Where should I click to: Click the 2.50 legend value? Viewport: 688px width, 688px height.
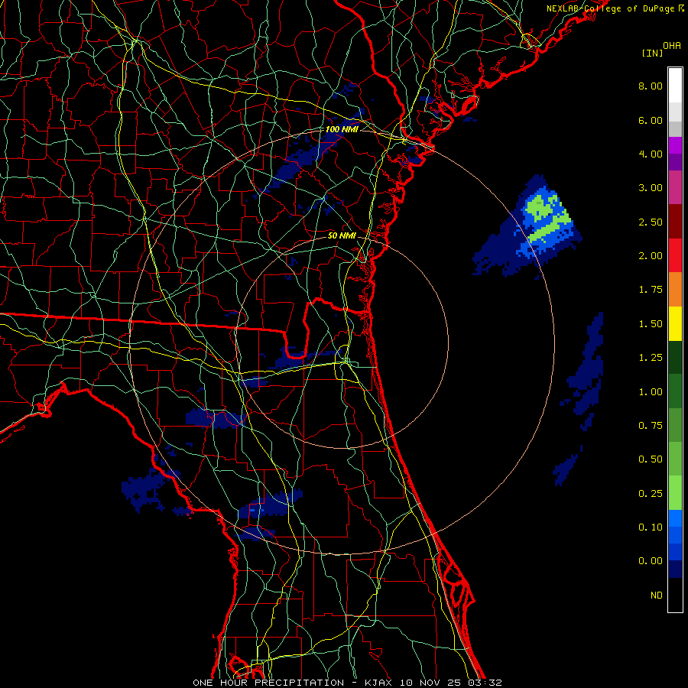651,222
